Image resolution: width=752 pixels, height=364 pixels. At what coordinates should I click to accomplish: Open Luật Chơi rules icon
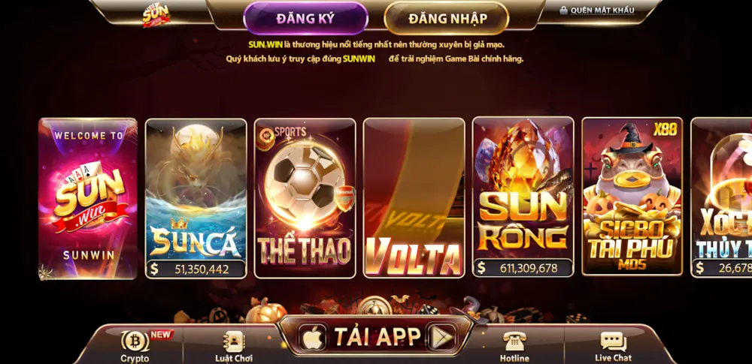[234, 341]
